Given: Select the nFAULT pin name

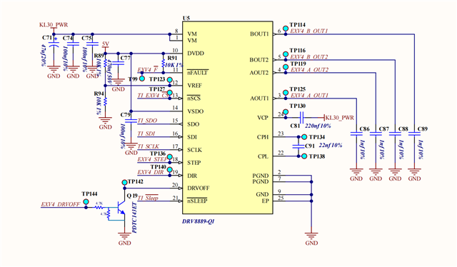Looking at the screenshot, I should click(198, 73).
